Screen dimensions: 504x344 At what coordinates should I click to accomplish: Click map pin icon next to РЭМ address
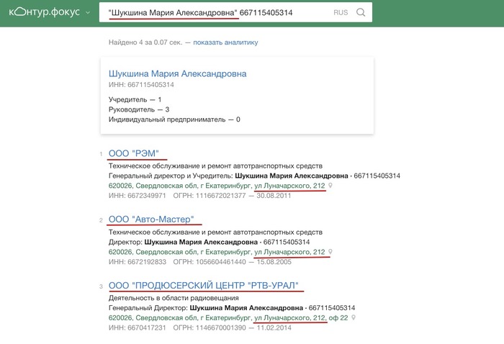[x=330, y=186]
